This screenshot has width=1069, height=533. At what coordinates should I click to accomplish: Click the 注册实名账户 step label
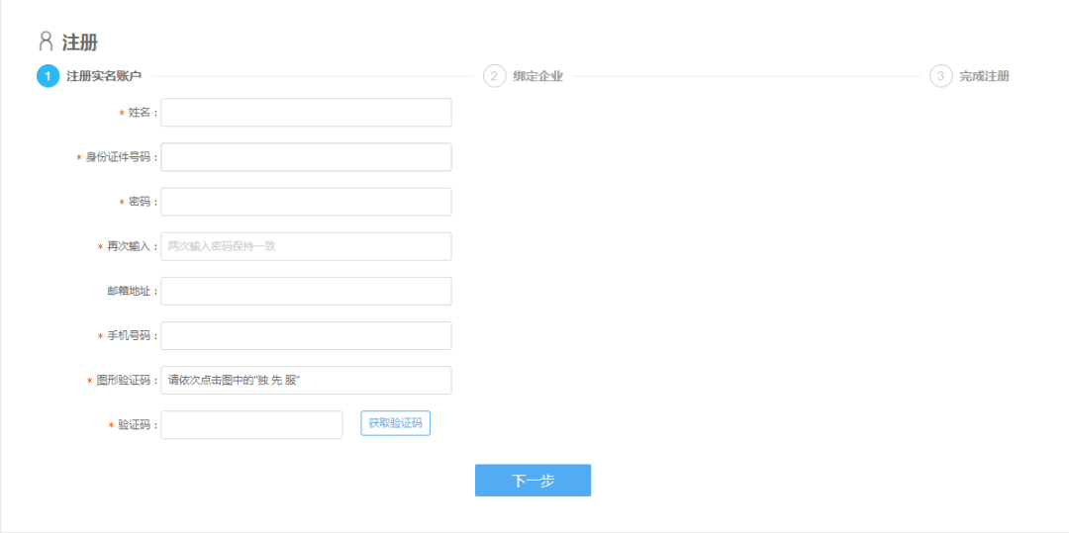104,76
